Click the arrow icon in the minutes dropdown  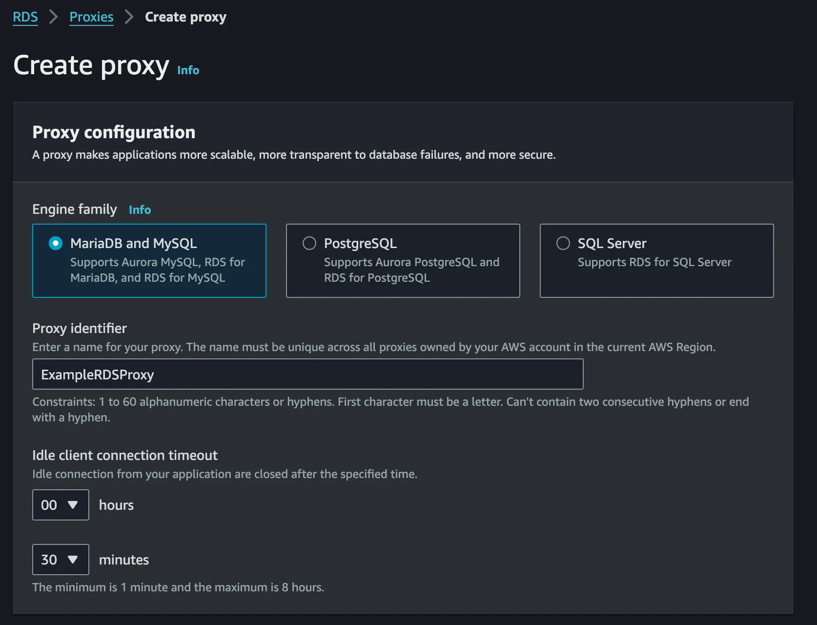[x=73, y=560]
